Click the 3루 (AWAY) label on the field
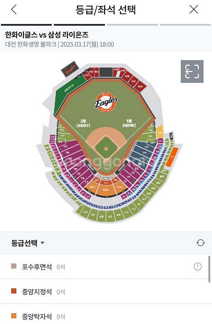The width and height of the screenshot is (212, 324). coord(83,124)
